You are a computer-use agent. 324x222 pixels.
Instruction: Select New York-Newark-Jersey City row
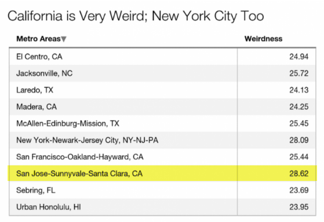[162, 140]
